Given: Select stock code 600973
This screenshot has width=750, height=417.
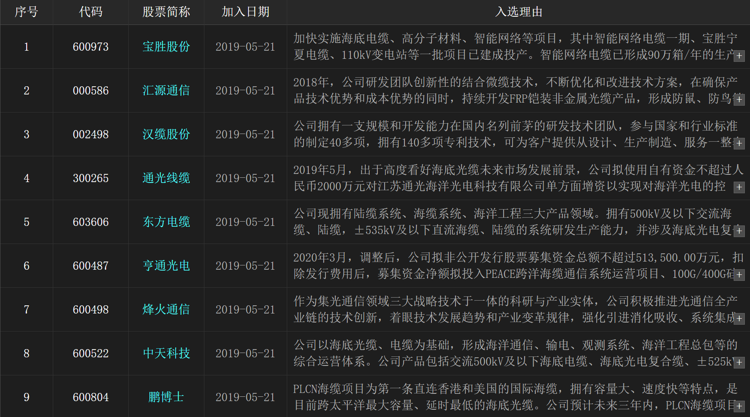Looking at the screenshot, I should (x=91, y=47).
